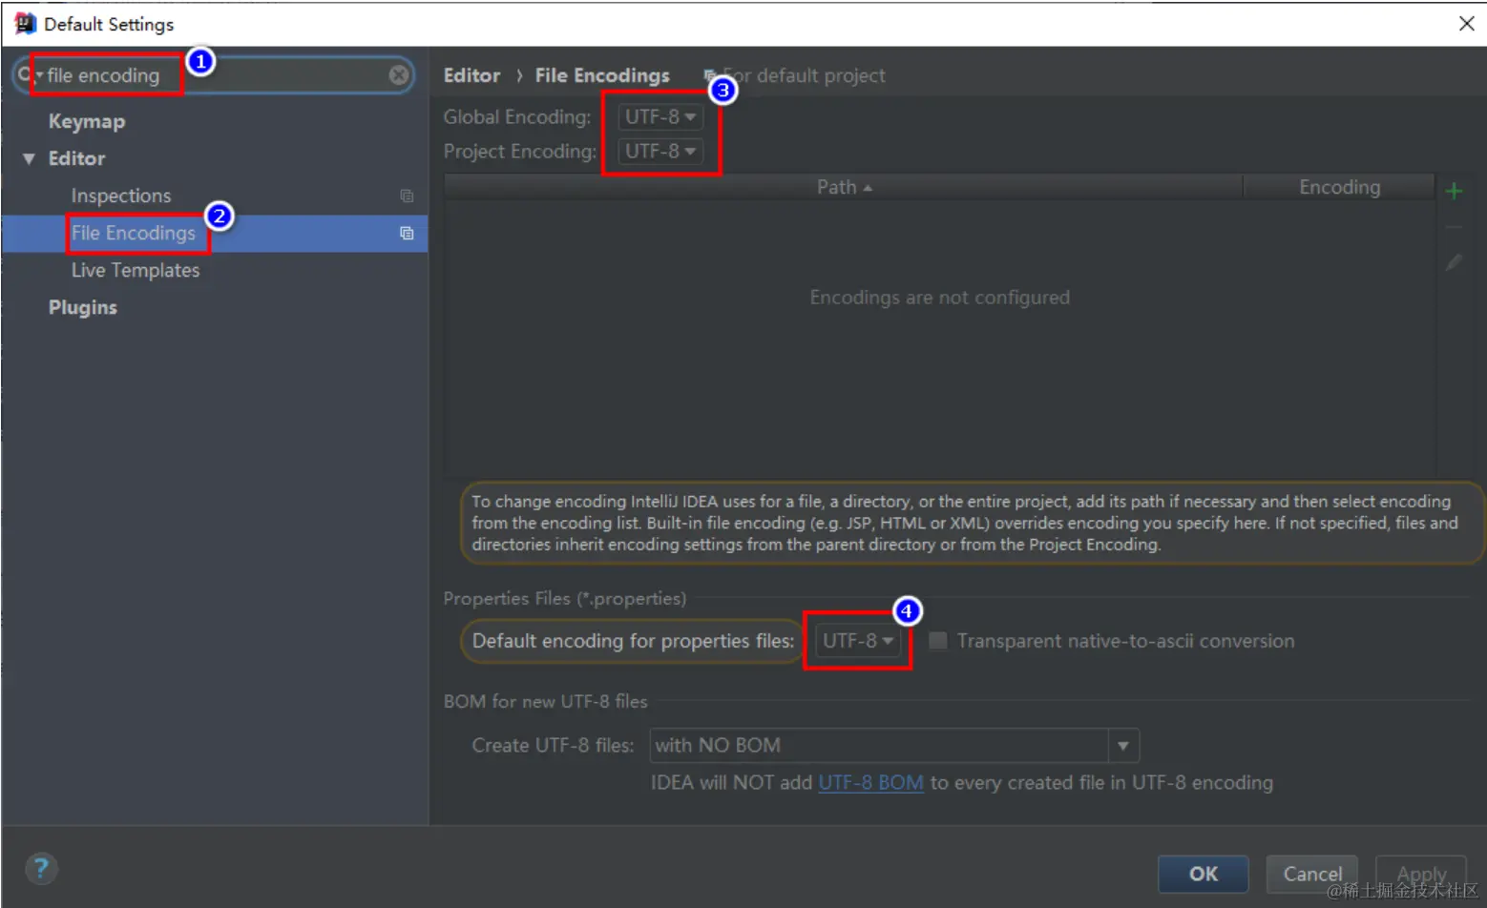Click the 'Create UTF-8 files:' label
1487x908 pixels.
click(553, 746)
